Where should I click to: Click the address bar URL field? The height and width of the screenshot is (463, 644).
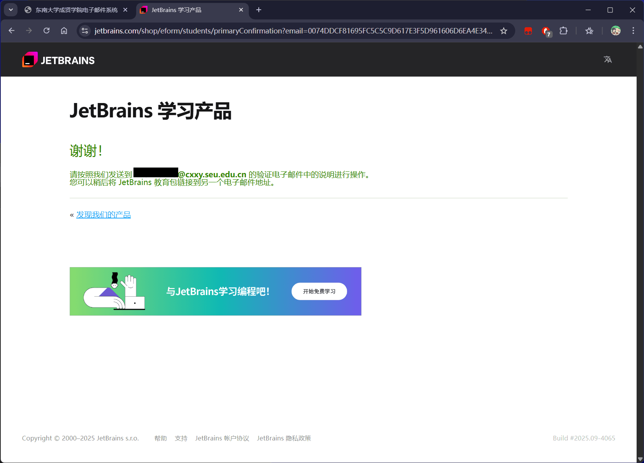pos(293,31)
